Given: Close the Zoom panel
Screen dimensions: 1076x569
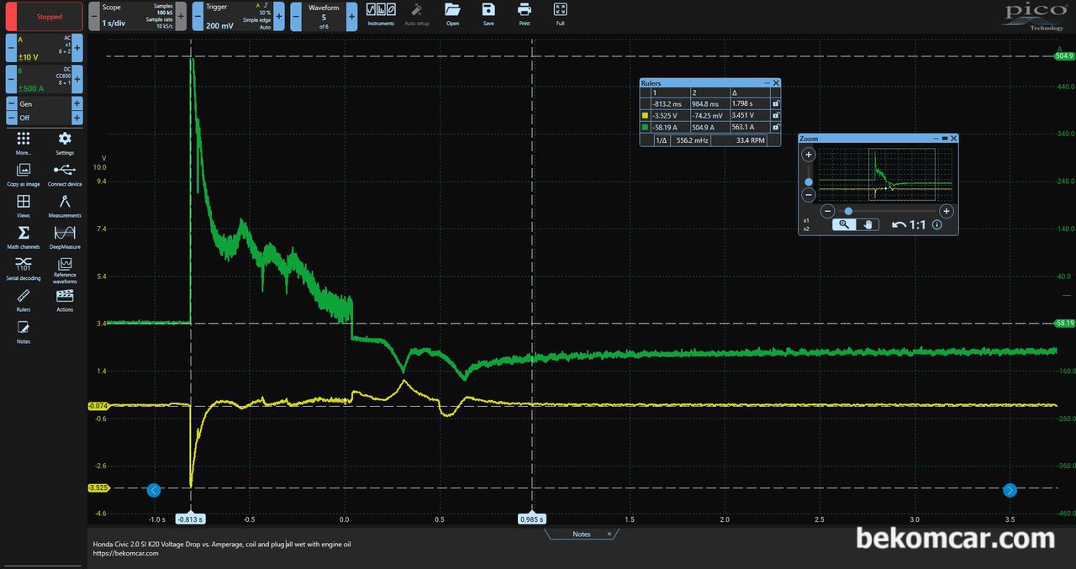Looking at the screenshot, I should pyautogui.click(x=953, y=138).
